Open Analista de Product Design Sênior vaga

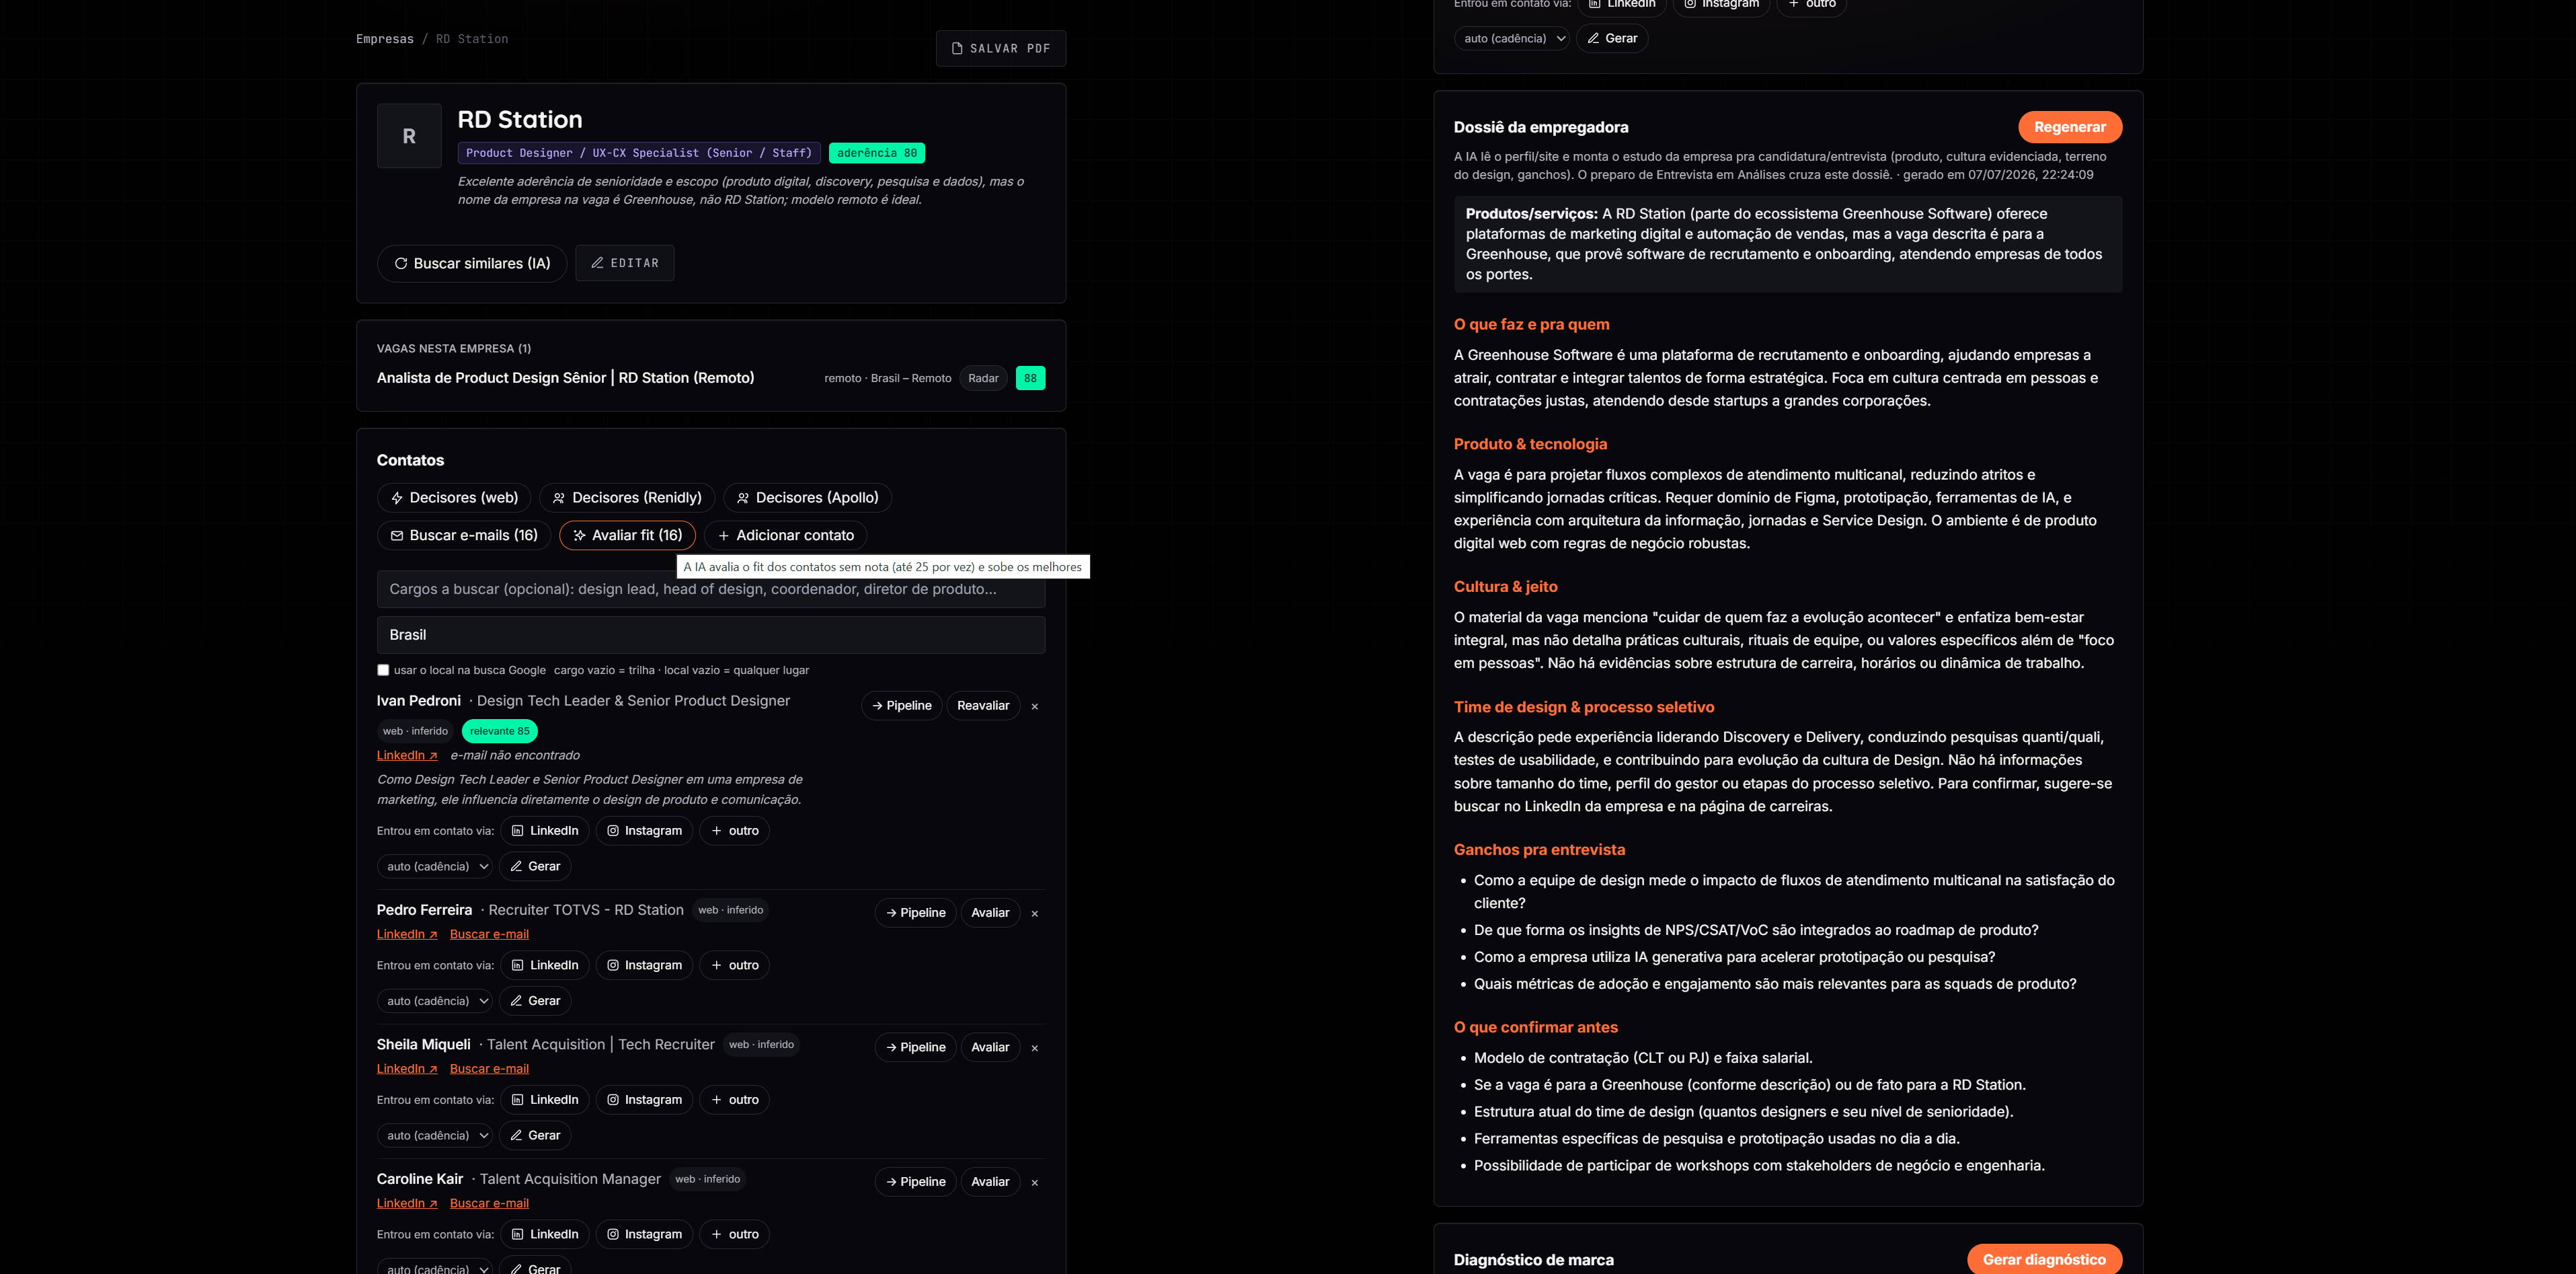pos(565,378)
